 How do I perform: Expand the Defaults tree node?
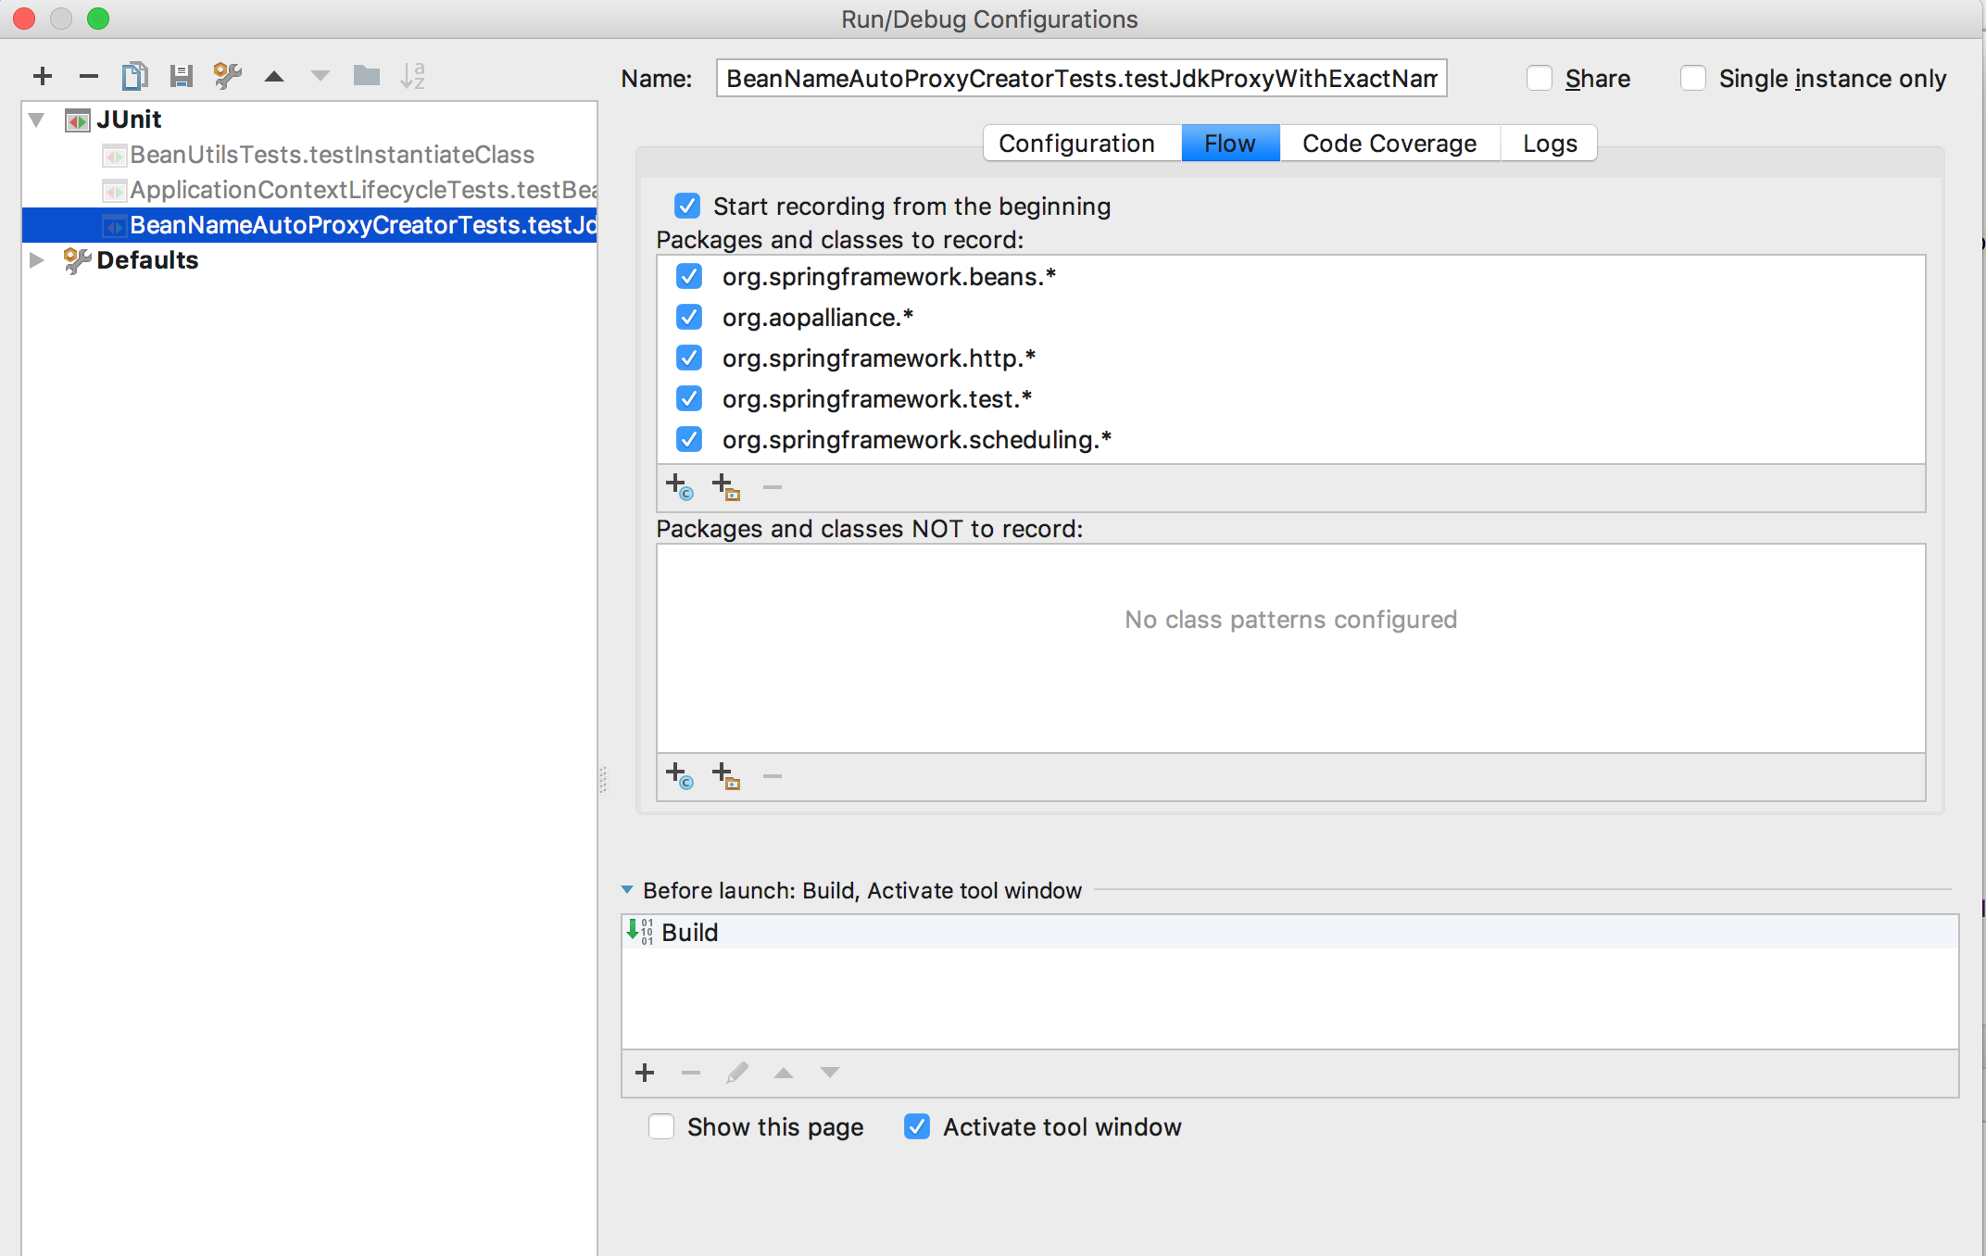point(37,260)
